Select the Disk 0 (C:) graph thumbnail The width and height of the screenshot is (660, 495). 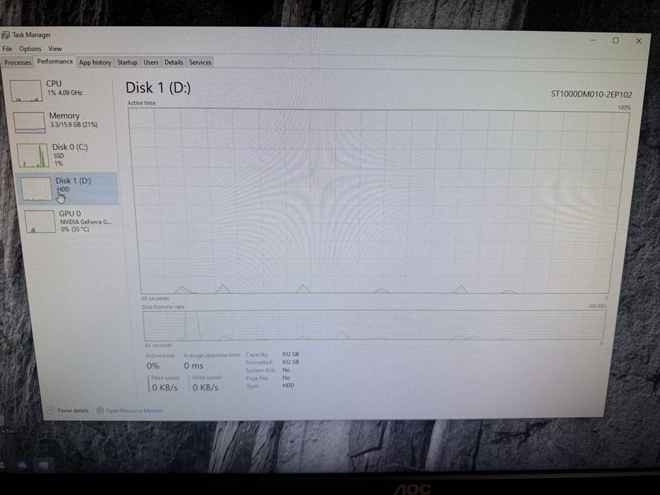pyautogui.click(x=33, y=156)
